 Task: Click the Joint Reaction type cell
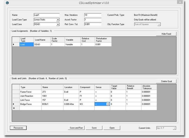pyautogui.click(x=30, y=96)
